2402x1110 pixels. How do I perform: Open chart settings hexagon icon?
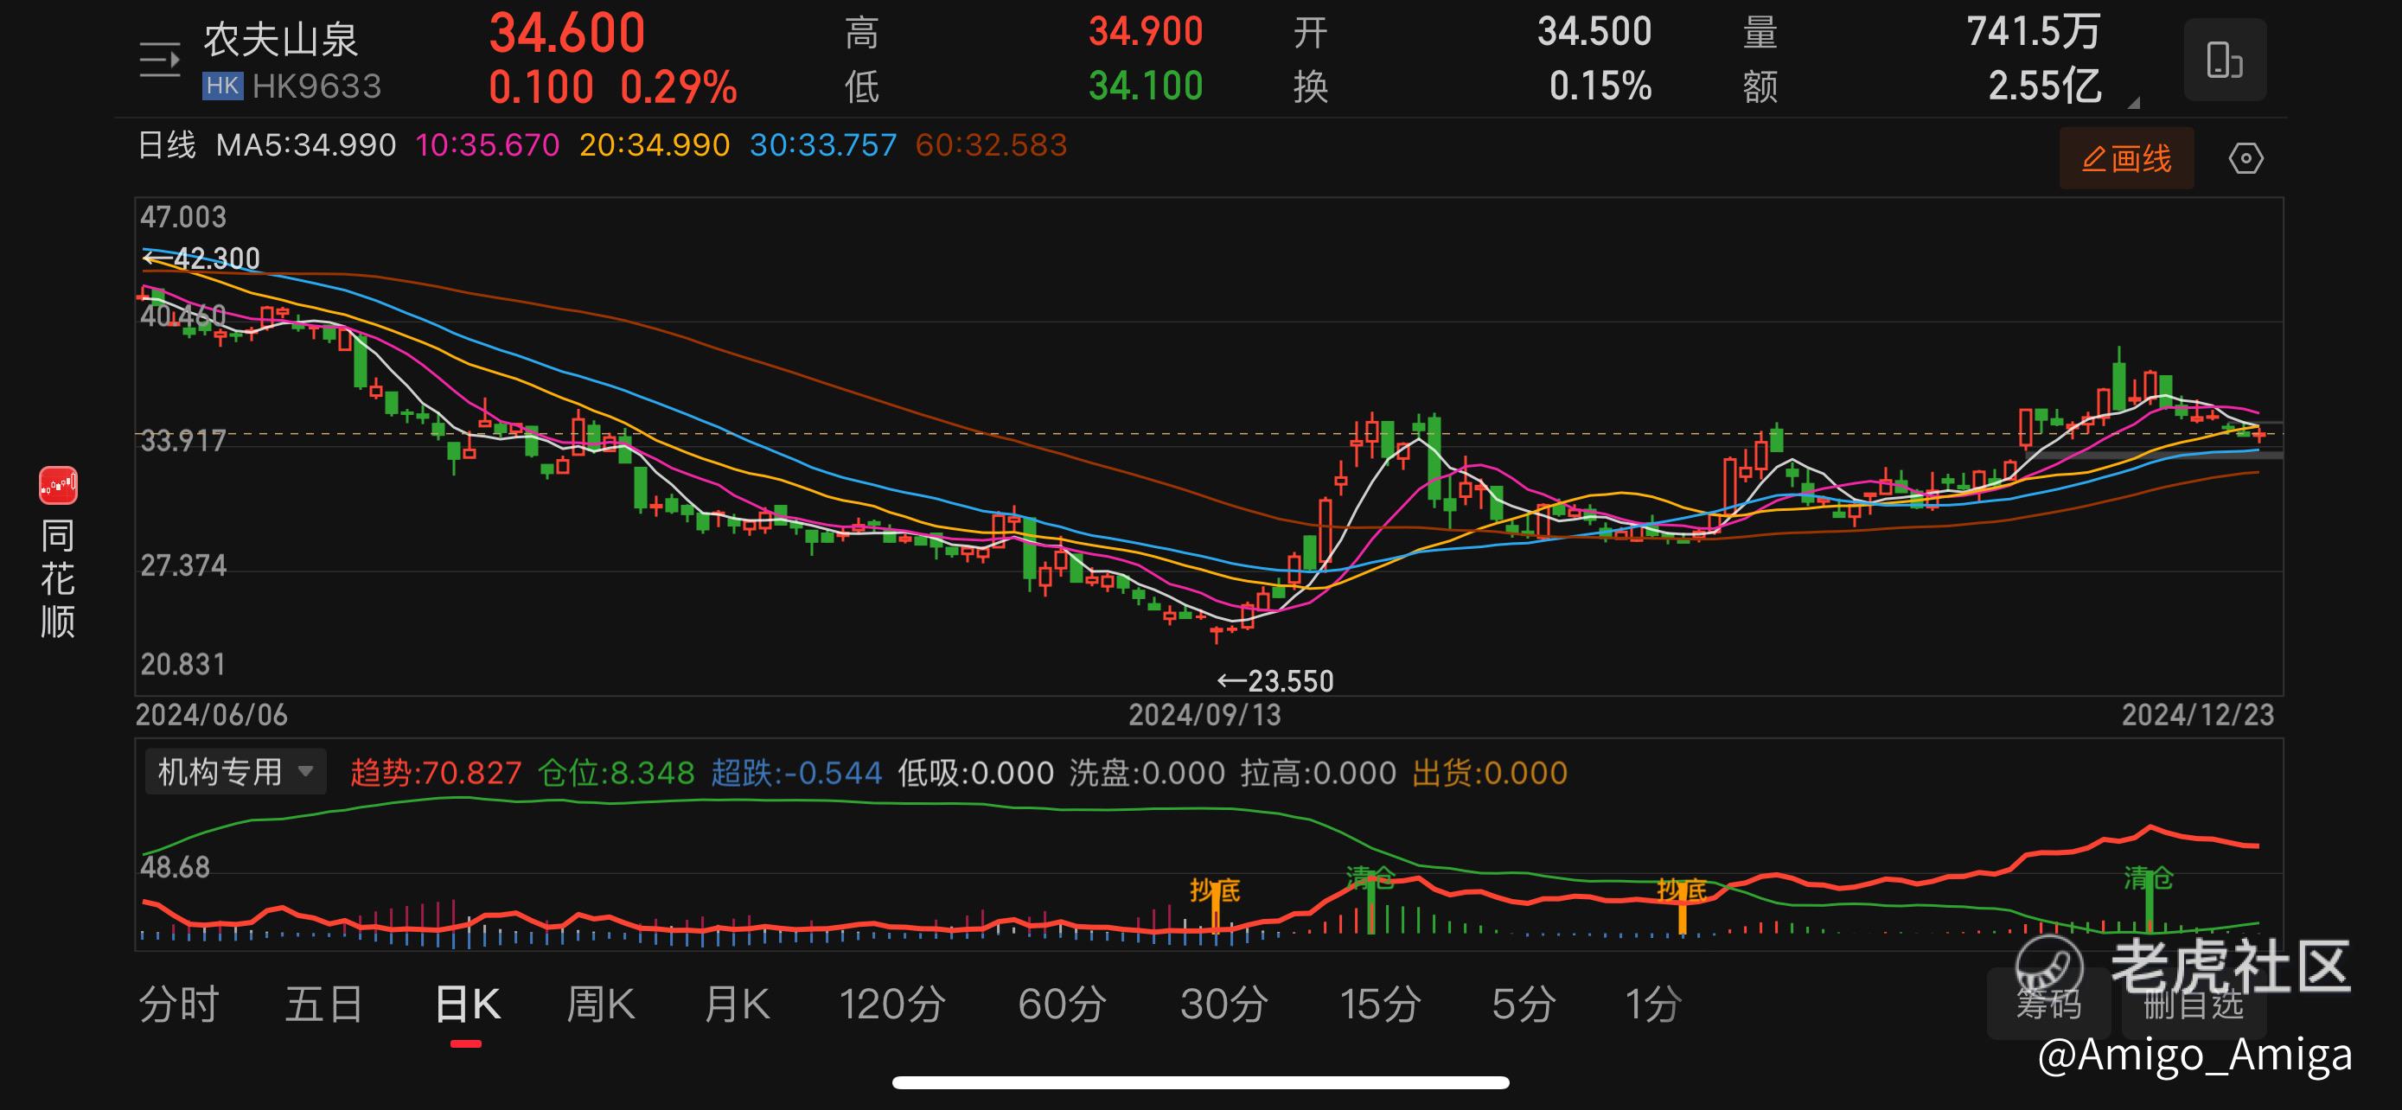[x=2245, y=158]
